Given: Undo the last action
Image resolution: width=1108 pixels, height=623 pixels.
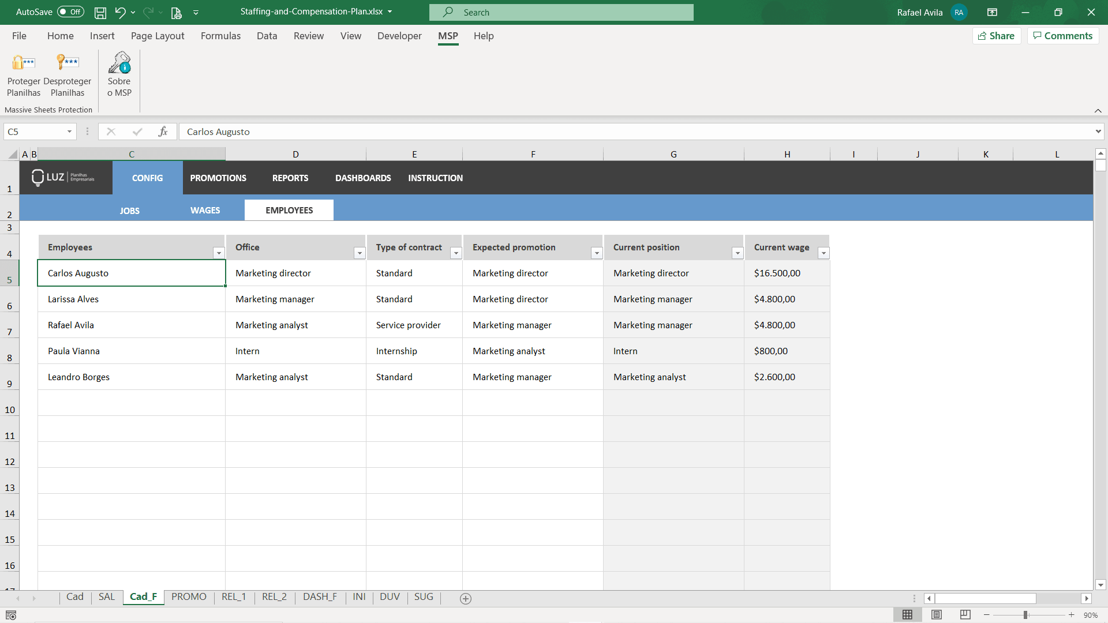Looking at the screenshot, I should 121,12.
